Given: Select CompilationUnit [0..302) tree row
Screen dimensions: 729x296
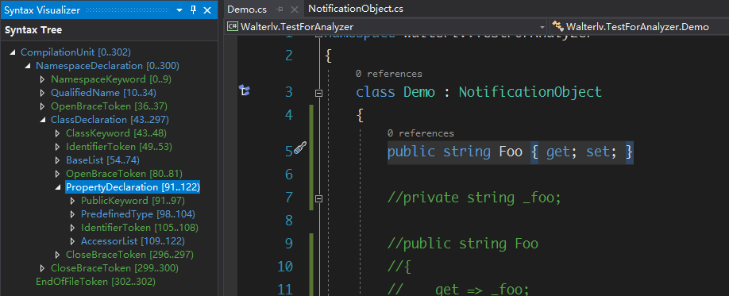Looking at the screenshot, I should (x=75, y=52).
